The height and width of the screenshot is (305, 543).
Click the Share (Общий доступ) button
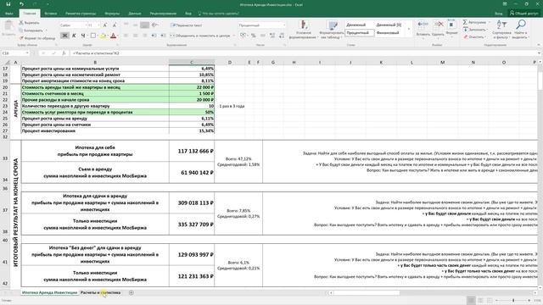coord(524,14)
